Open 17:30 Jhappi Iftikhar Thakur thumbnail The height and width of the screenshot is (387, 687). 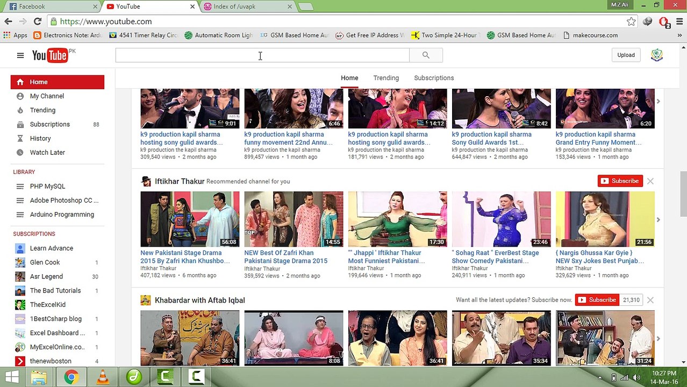(397, 219)
